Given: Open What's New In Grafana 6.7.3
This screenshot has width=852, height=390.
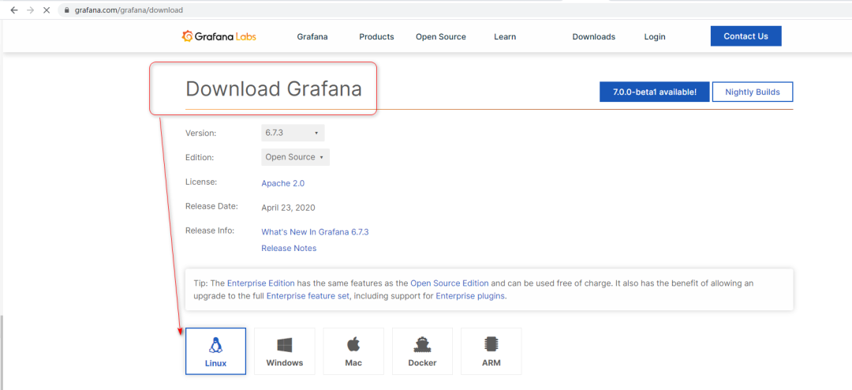Looking at the screenshot, I should coord(315,232).
